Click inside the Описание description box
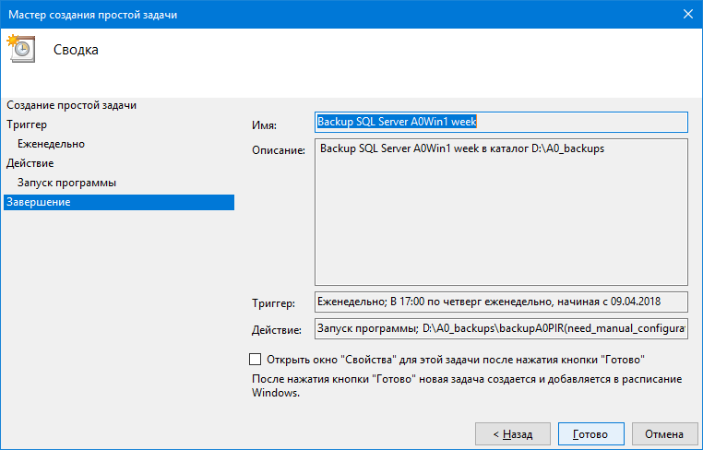 (x=501, y=212)
